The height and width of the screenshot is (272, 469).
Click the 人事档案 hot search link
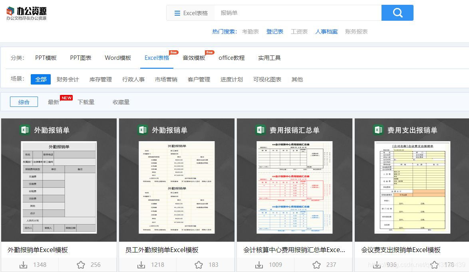pos(326,31)
